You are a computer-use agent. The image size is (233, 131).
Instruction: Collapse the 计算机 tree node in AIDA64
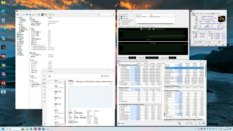(16, 17)
